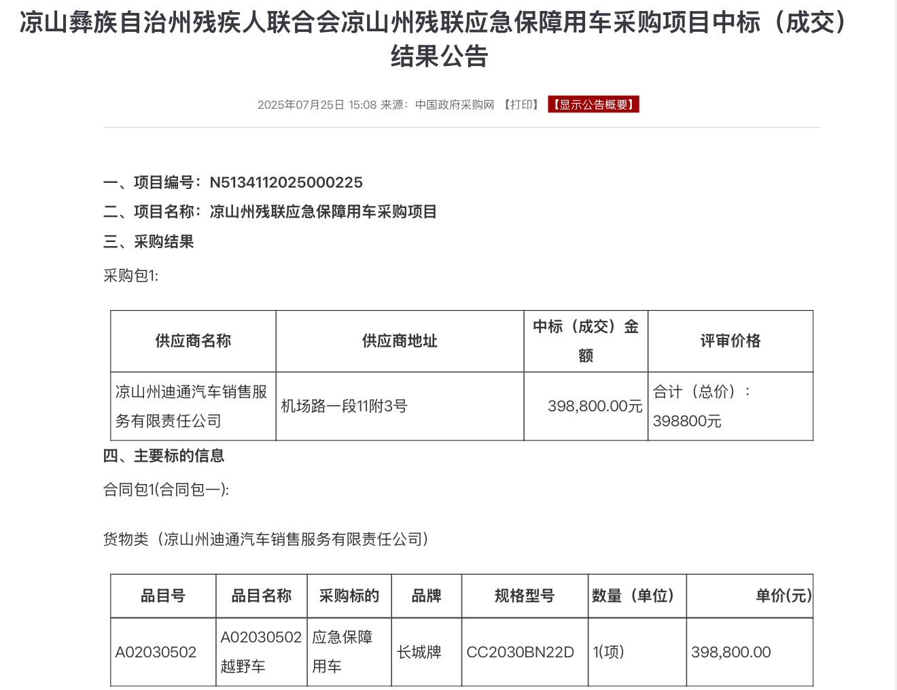This screenshot has width=897, height=690.
Task: Click the 采购标的 column header
Action: pyautogui.click(x=349, y=596)
